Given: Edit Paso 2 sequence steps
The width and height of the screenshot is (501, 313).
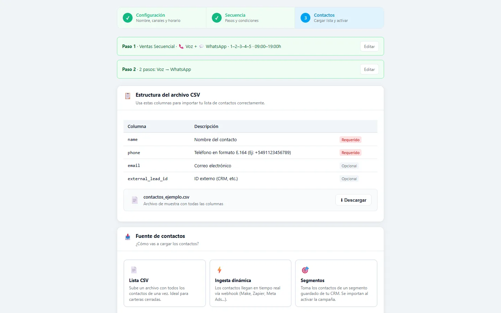Looking at the screenshot, I should tap(369, 69).
